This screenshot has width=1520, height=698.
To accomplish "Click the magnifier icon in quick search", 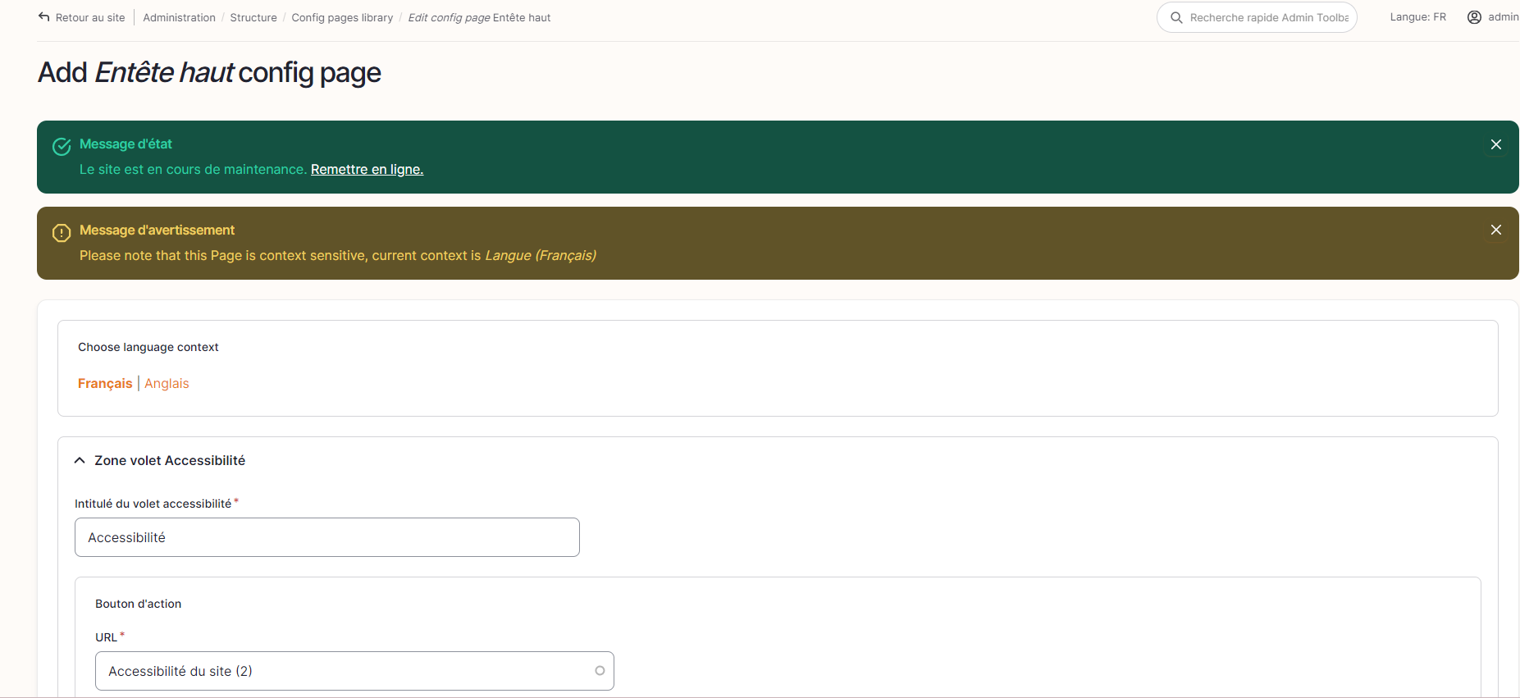I will 1176,17.
